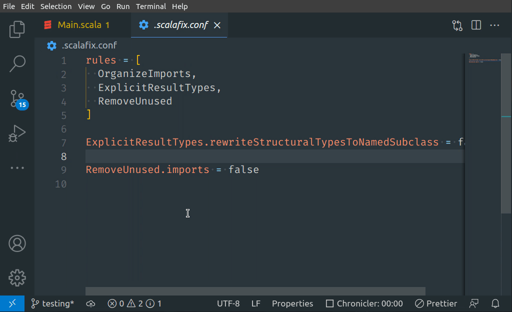Open the editor More Actions ellipsis menu
512x312 pixels.
pyautogui.click(x=494, y=24)
